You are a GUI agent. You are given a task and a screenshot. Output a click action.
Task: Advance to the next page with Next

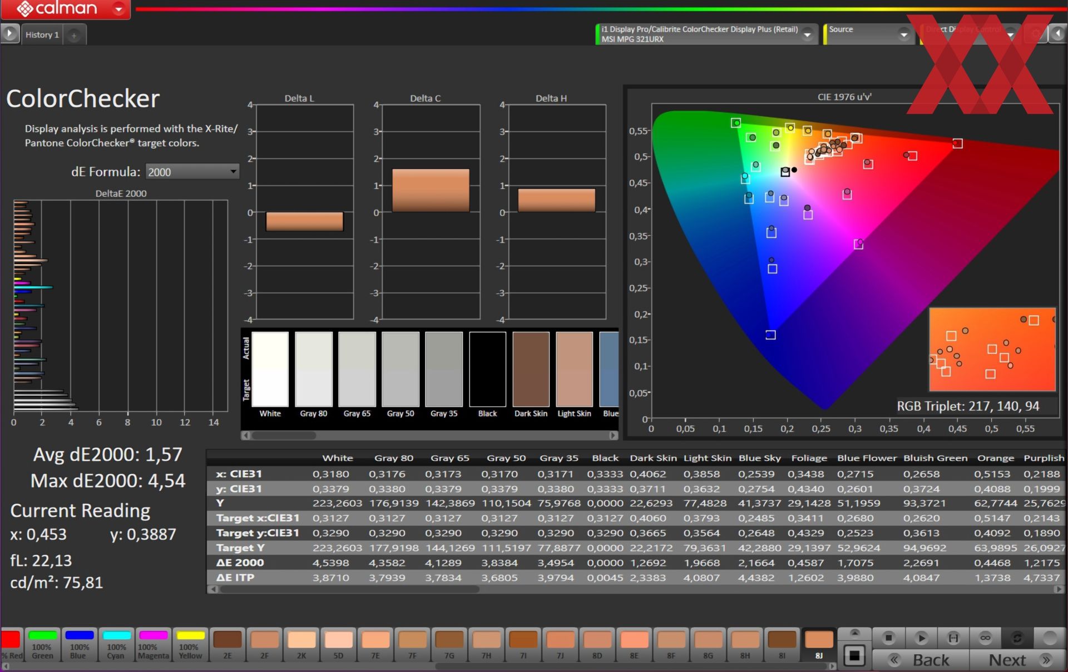(x=1018, y=660)
